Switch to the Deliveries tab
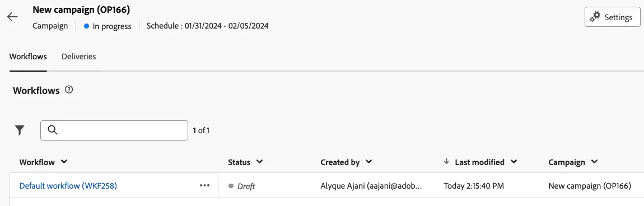This screenshot has width=644, height=206. [x=79, y=57]
